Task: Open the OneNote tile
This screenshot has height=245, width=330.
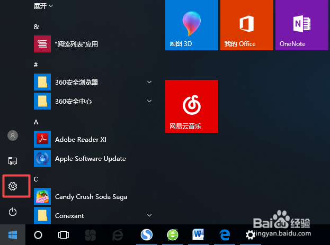Action: 302,25
